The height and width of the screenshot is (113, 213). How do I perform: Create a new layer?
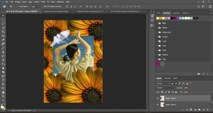[204, 110]
